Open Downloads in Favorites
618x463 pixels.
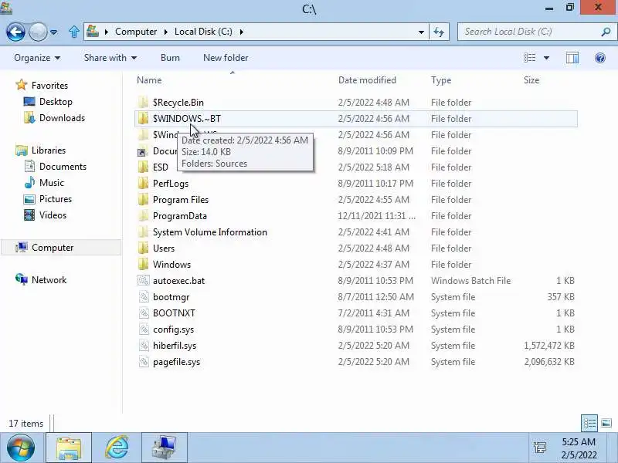click(63, 118)
